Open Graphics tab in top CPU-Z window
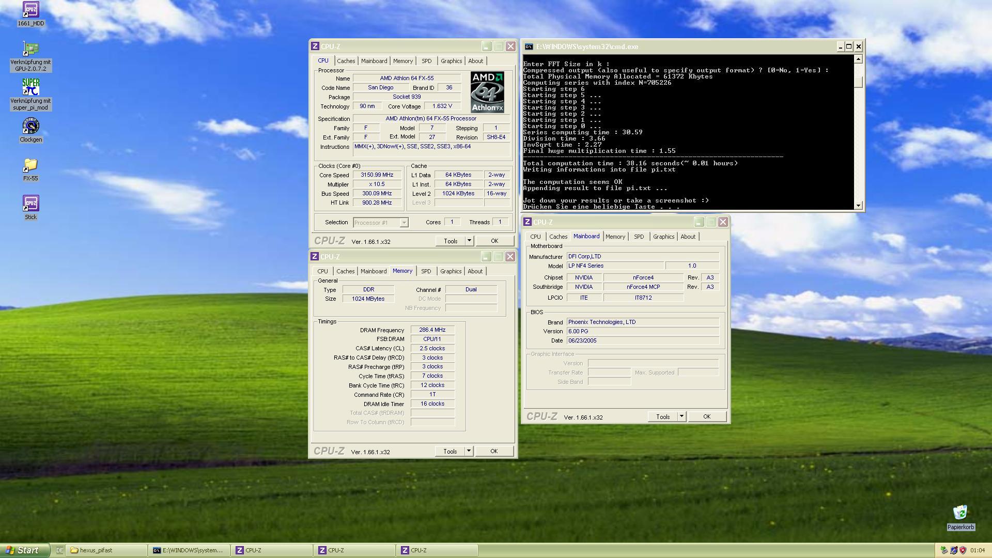The width and height of the screenshot is (992, 558). (451, 61)
